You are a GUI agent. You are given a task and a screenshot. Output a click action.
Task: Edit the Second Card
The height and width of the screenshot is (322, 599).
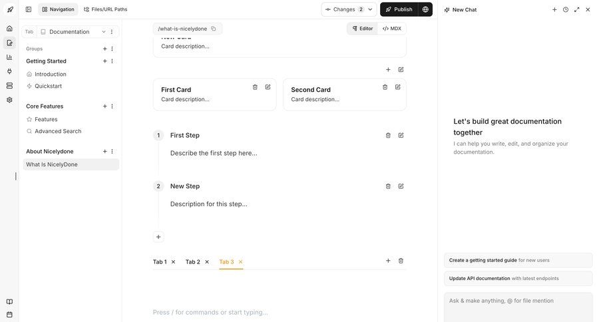pyautogui.click(x=397, y=87)
